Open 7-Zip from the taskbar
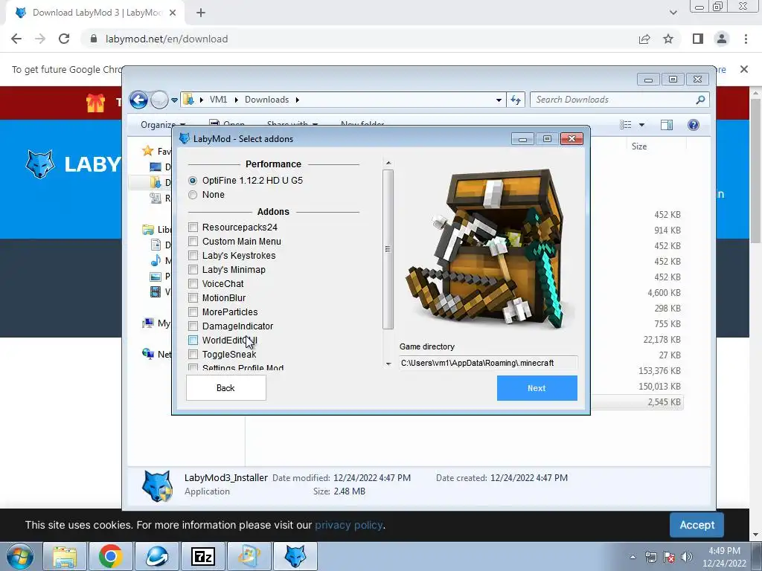762x571 pixels. click(x=203, y=556)
